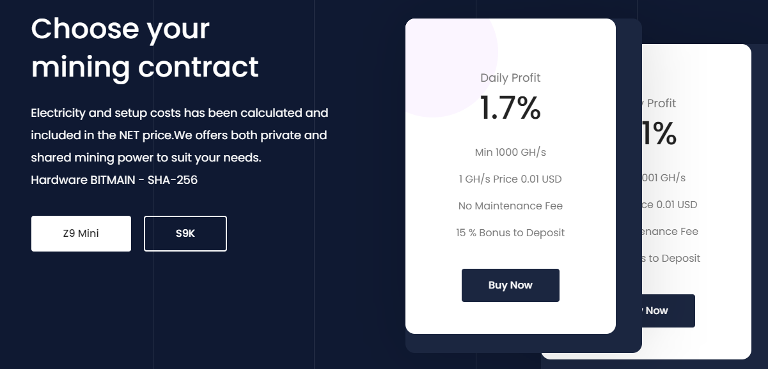This screenshot has height=369, width=768.
Task: Click the Daily Profit label on front card
Action: (x=510, y=78)
